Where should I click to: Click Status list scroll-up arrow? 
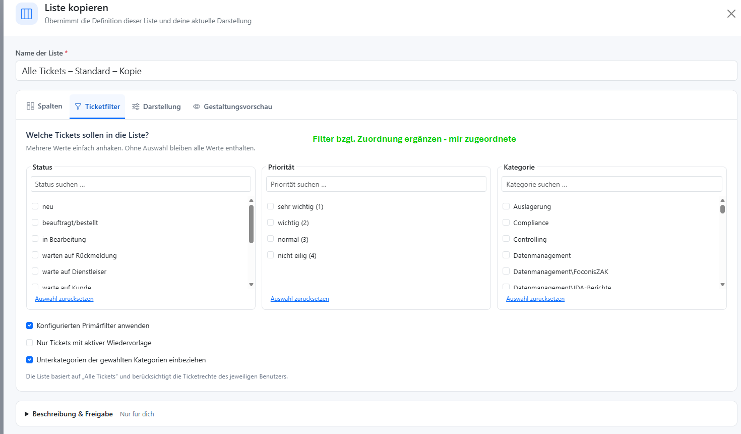click(251, 200)
